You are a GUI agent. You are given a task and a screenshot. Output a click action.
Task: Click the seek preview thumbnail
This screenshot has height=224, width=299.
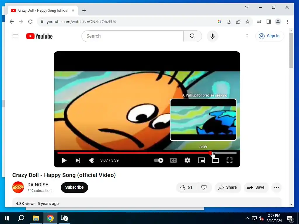[203, 120]
